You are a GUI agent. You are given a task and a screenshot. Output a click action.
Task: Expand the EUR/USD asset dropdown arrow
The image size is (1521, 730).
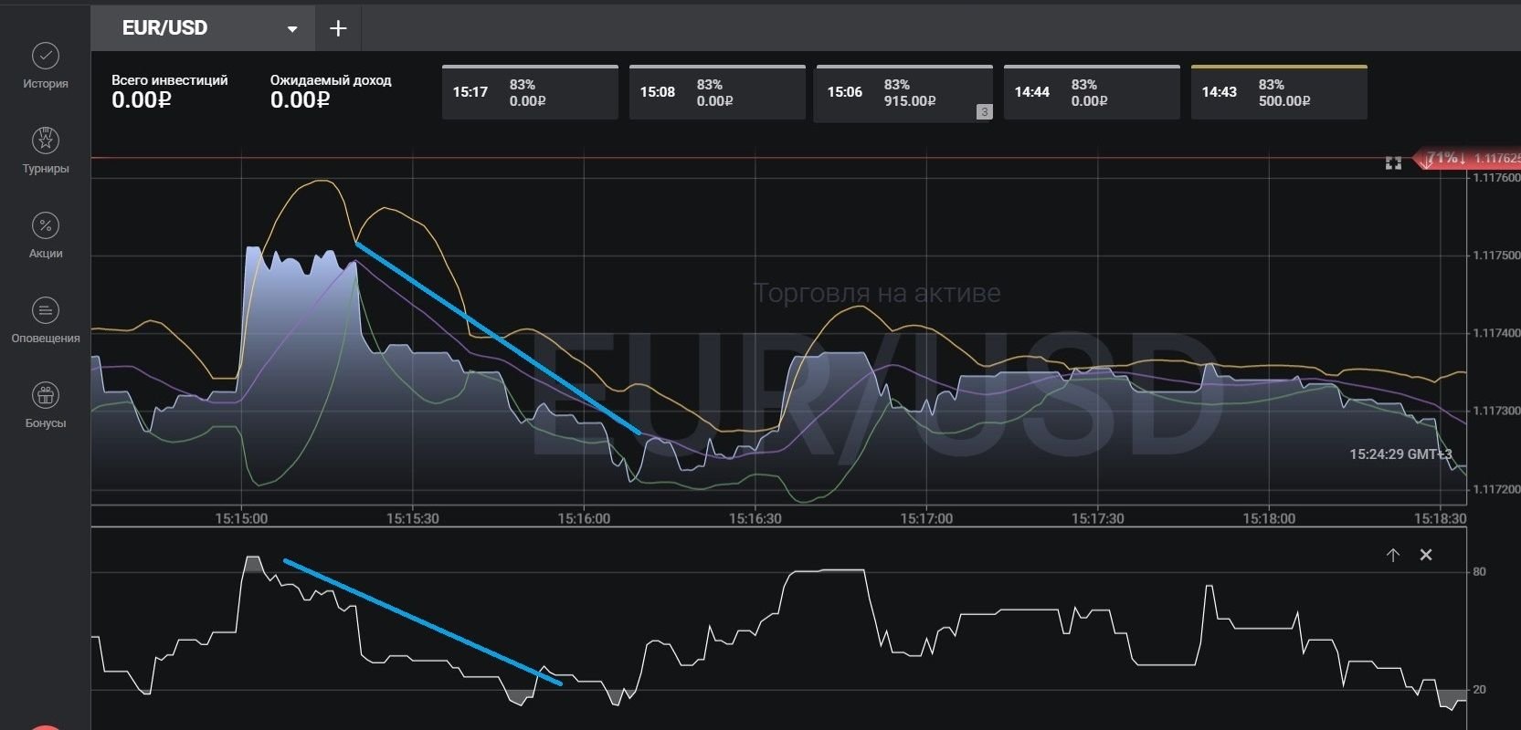pos(292,29)
